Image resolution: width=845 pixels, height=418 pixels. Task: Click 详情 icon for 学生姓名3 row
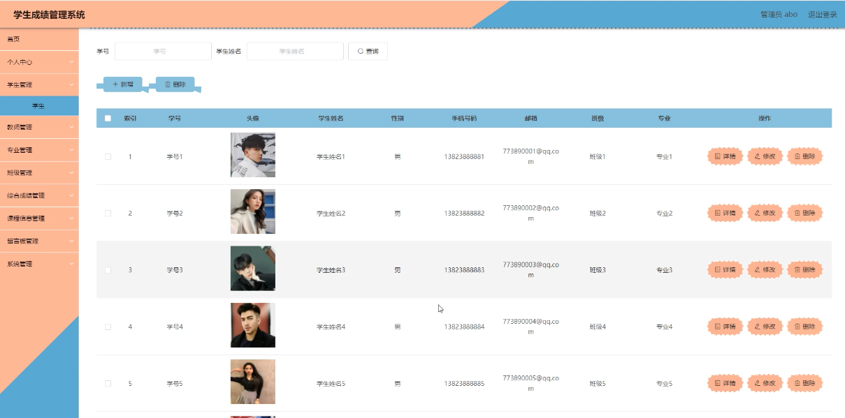[718, 269]
